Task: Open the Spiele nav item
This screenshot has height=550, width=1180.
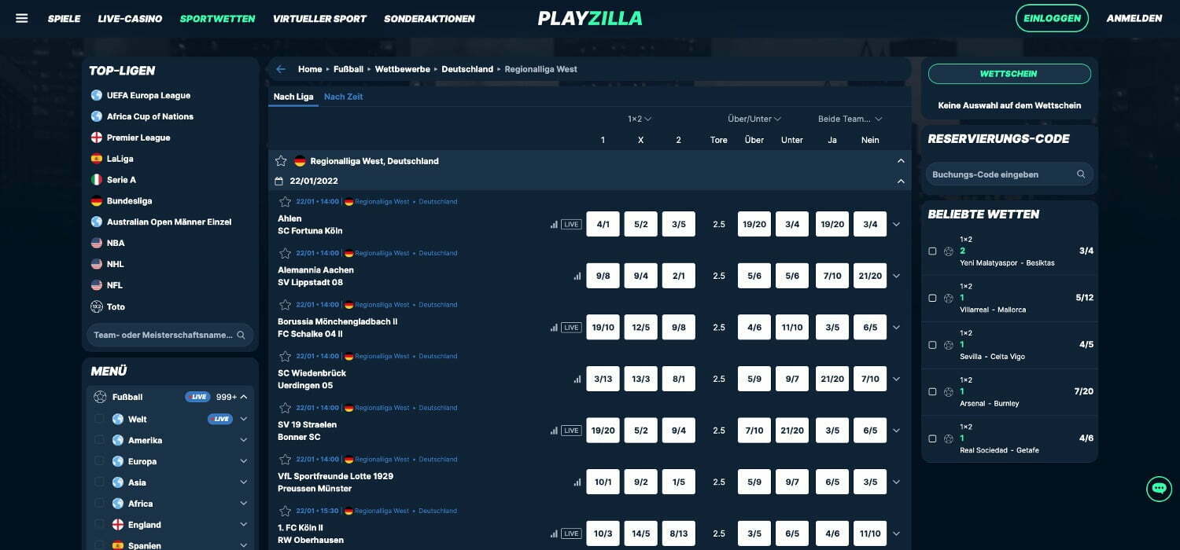Action: tap(64, 19)
